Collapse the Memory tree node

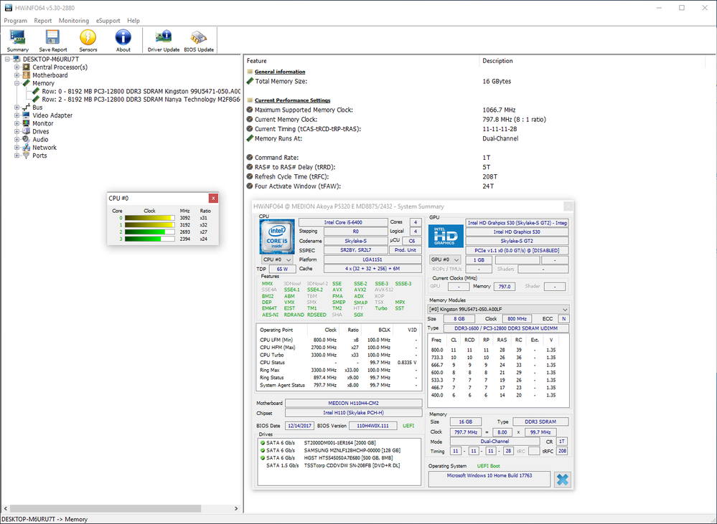[17, 83]
